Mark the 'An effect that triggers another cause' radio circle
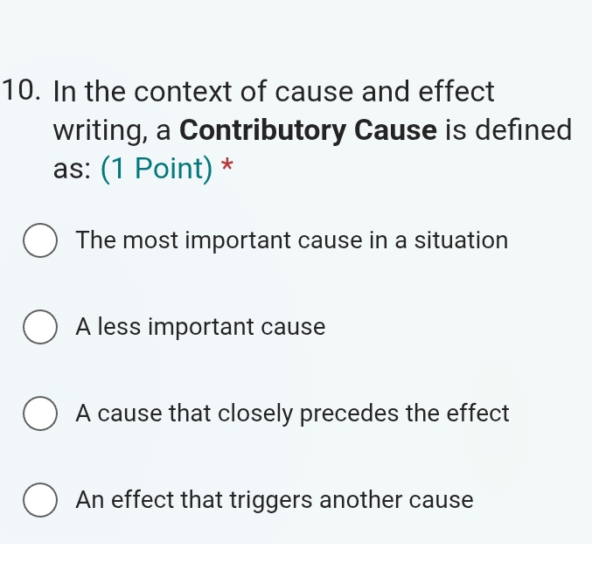This screenshot has width=592, height=563. pyautogui.click(x=40, y=501)
